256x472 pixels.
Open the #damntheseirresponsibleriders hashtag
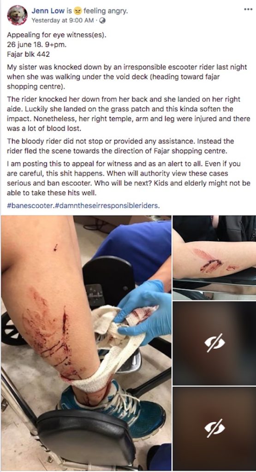107,206
